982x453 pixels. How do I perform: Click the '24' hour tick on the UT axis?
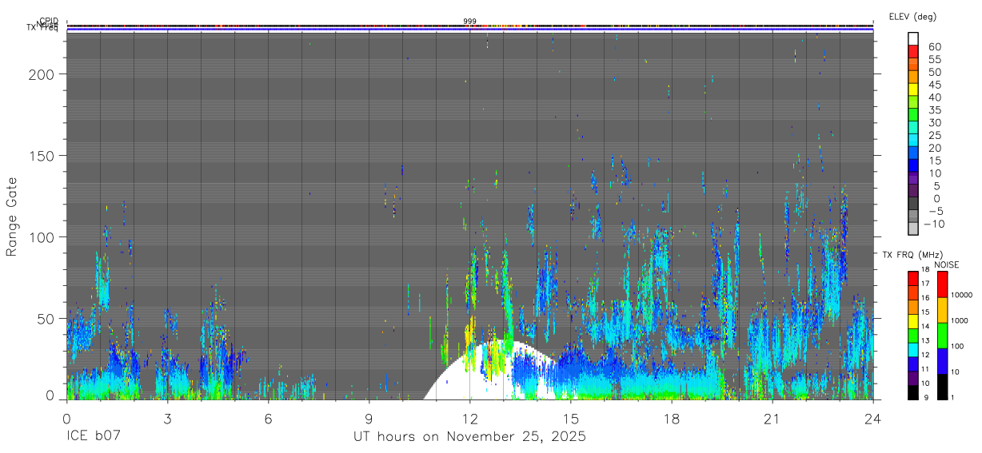(x=873, y=419)
